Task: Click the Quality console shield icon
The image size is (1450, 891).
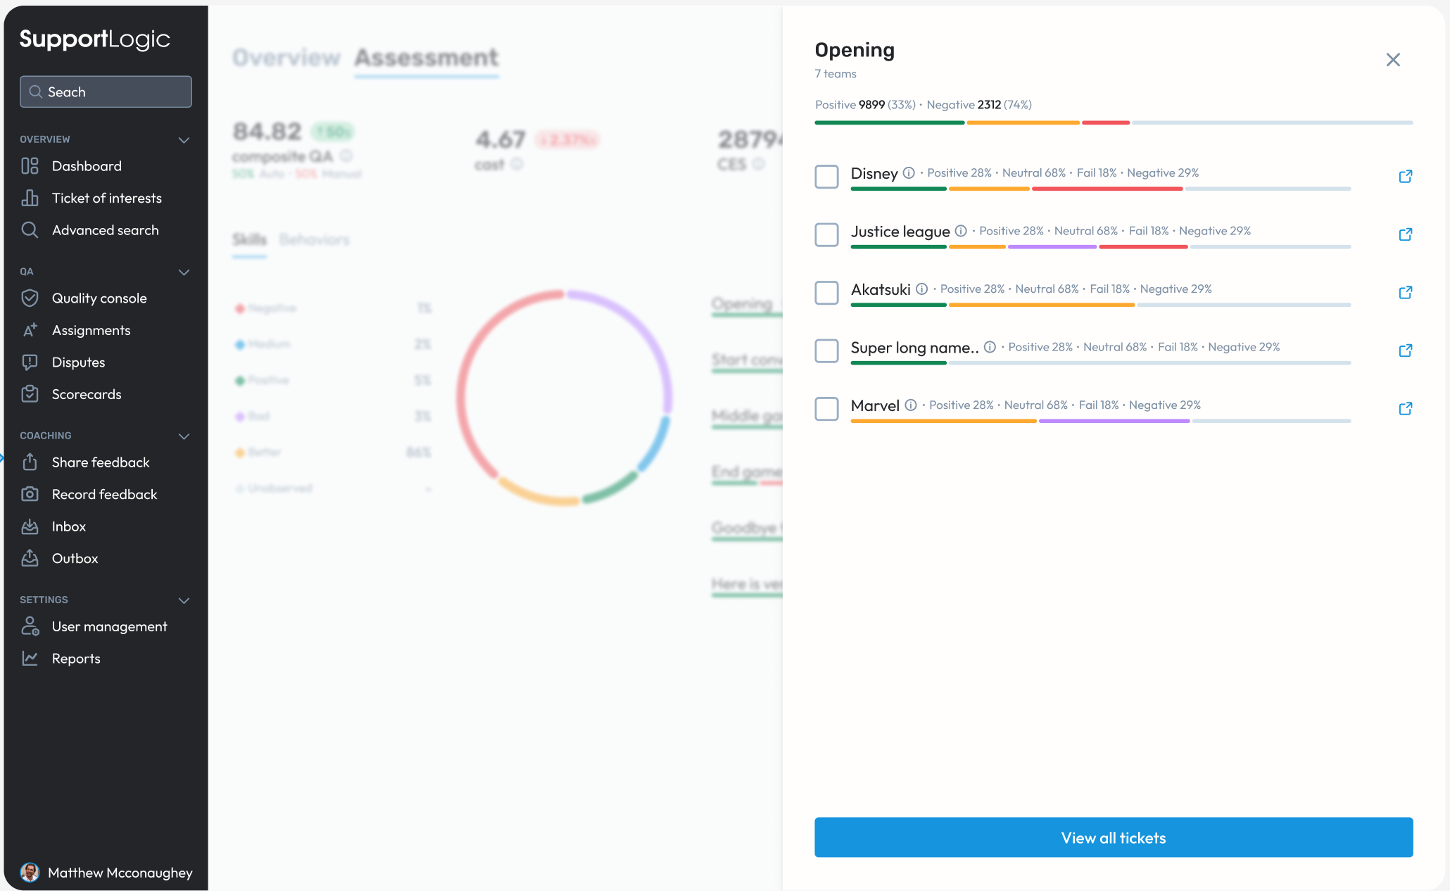Action: tap(30, 298)
